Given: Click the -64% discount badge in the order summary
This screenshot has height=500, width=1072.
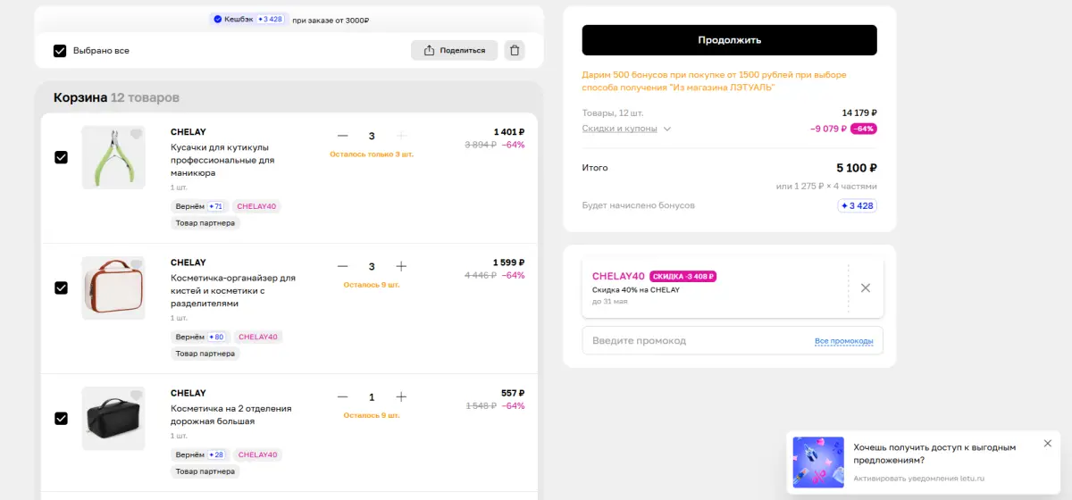Looking at the screenshot, I should [x=864, y=129].
